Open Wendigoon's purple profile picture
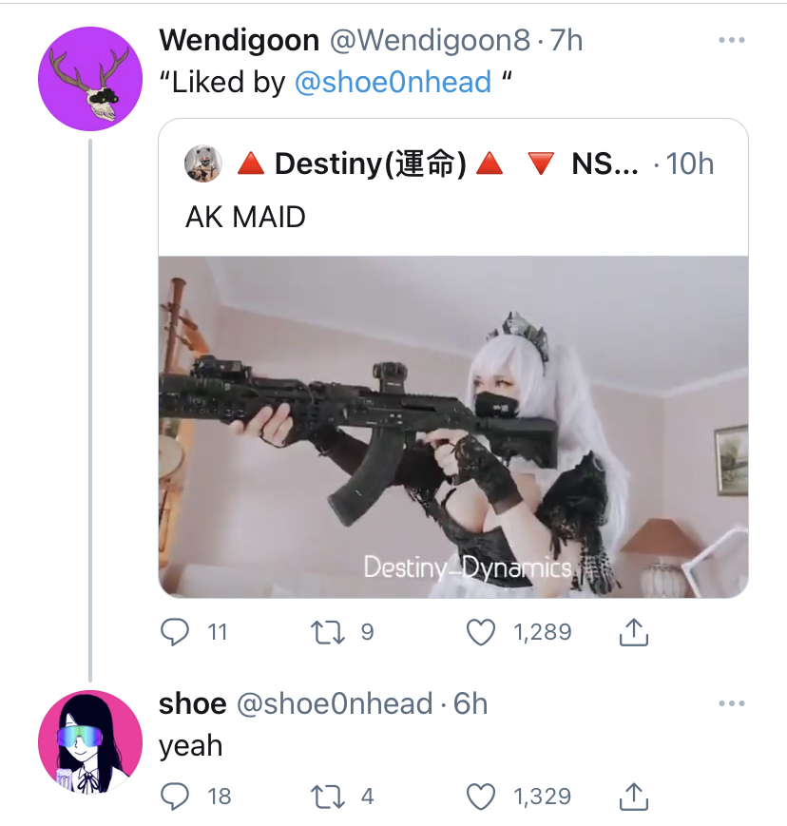The image size is (787, 826). pos(90,79)
